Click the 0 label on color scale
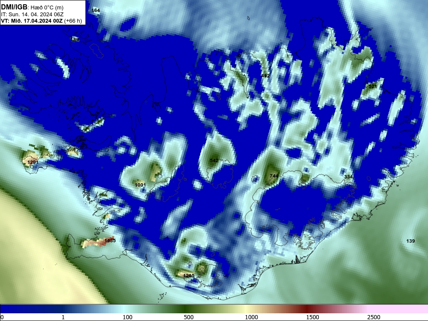Viewport: 428px width, 321px height. 3,317
